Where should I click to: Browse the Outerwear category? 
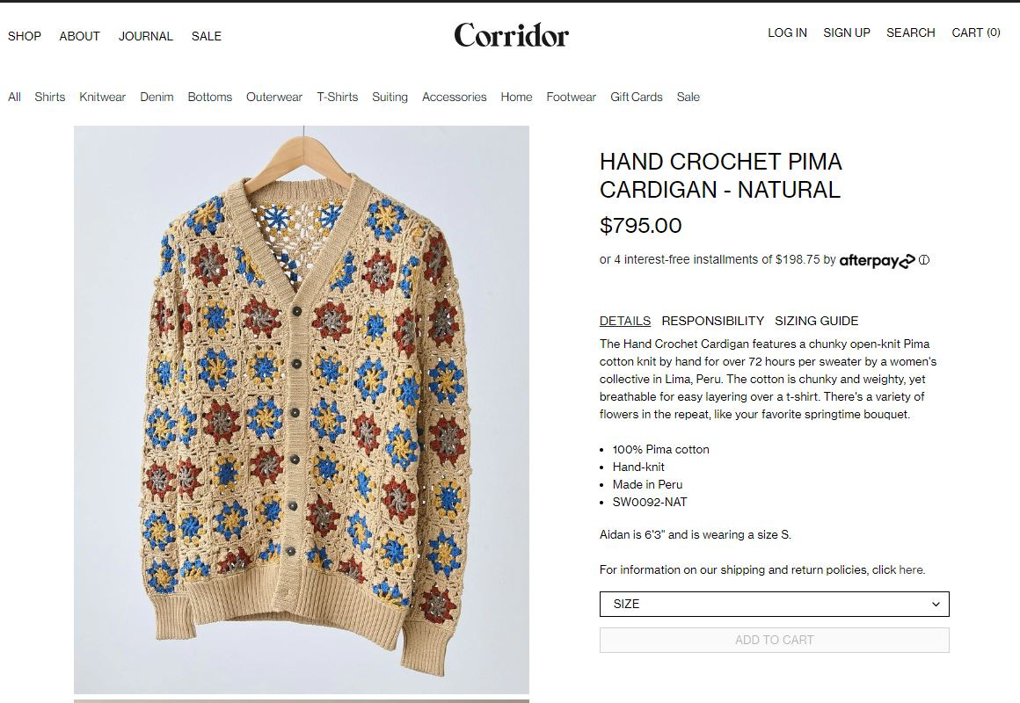273,97
